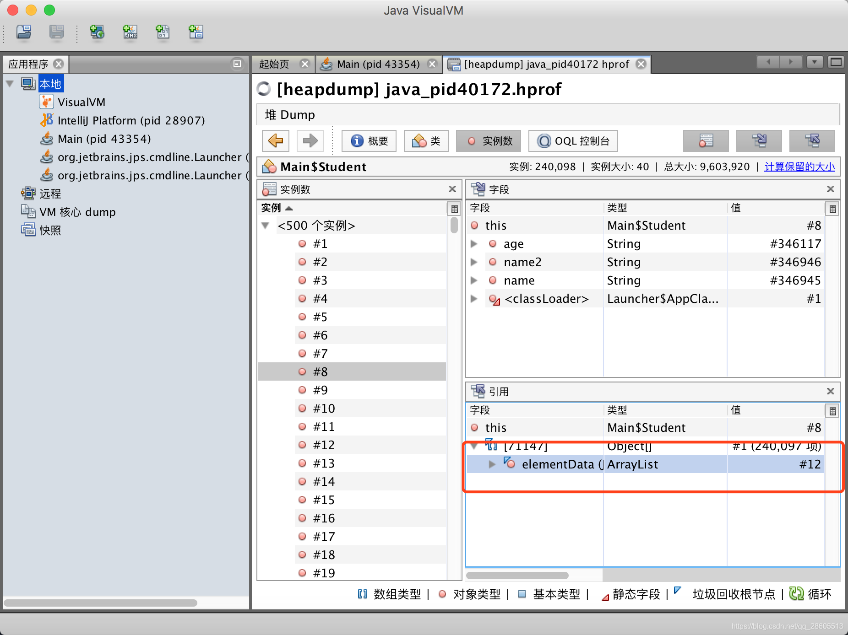
Task: Switch to the Main (pid 43354) tab
Action: click(378, 64)
